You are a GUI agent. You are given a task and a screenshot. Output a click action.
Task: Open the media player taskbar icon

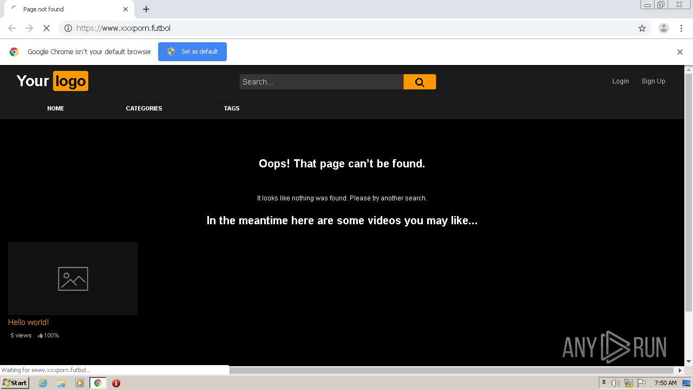point(80,383)
